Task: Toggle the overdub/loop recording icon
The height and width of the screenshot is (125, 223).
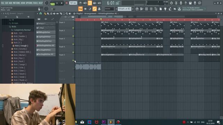Action: click(99, 3)
